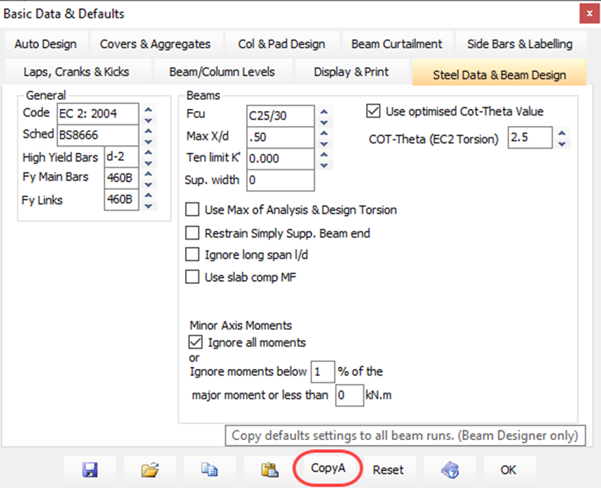Uncheck Ignore all moments checkbox
Screen dimensions: 601x488
pyautogui.click(x=195, y=342)
